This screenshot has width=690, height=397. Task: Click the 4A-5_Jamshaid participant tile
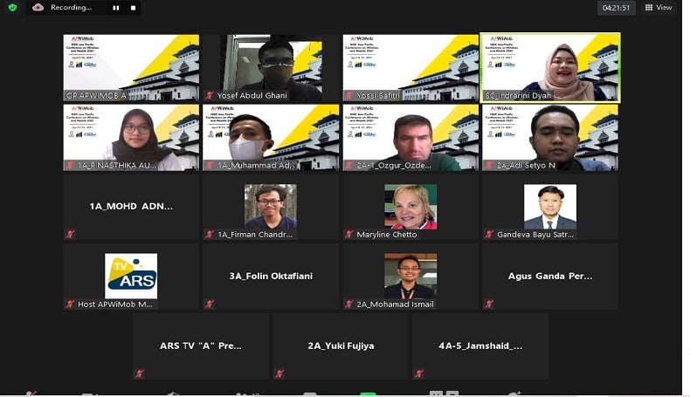480,346
